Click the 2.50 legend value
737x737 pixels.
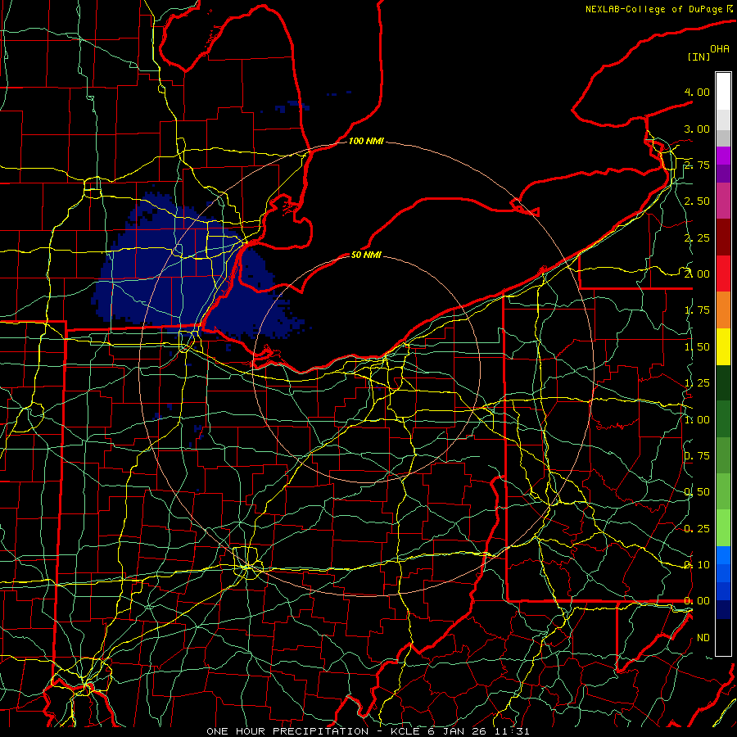coord(697,201)
